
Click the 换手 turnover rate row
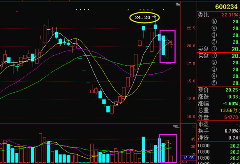coord(218,131)
